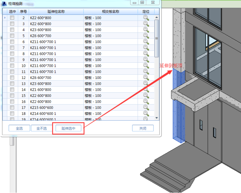Locate row 15 KZ2 600*800
Image resolution: width=241 pixels, height=193 pixels.
click(146, 95)
